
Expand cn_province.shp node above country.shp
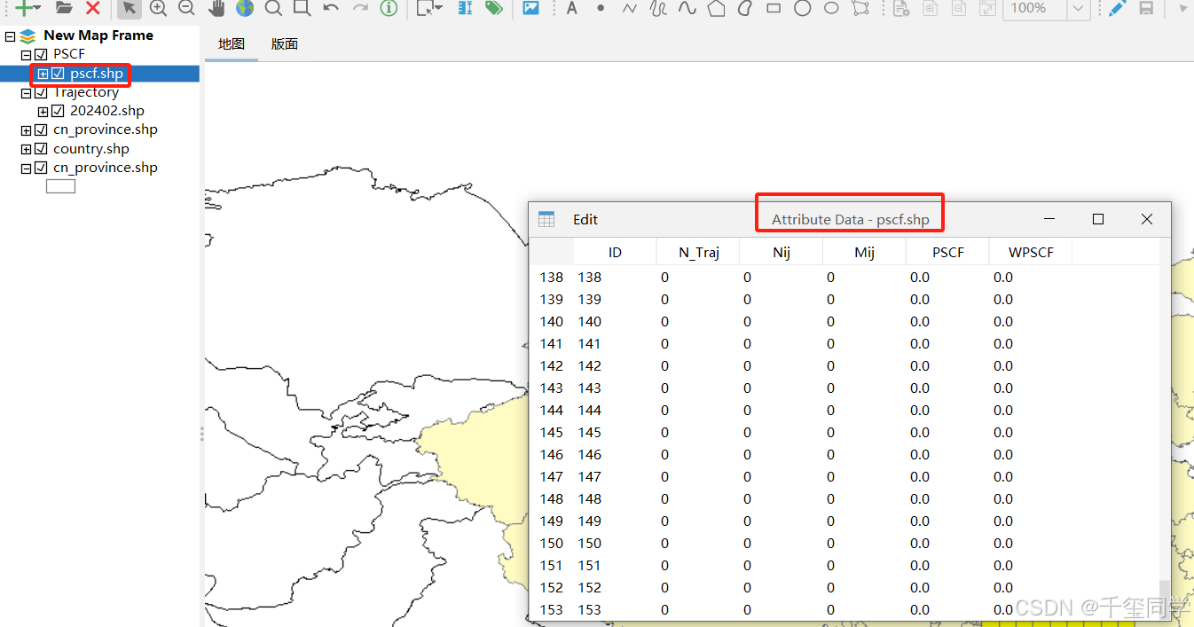26,130
